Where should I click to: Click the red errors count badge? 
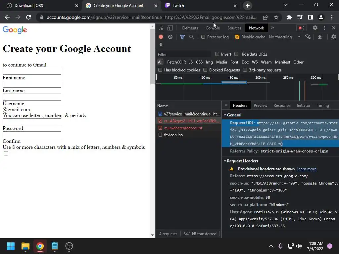[302, 28]
